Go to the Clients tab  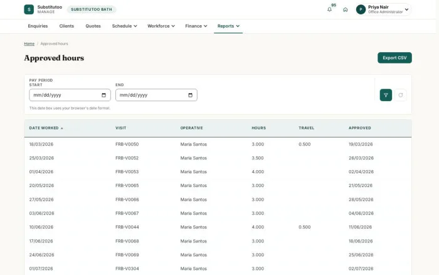[66, 26]
